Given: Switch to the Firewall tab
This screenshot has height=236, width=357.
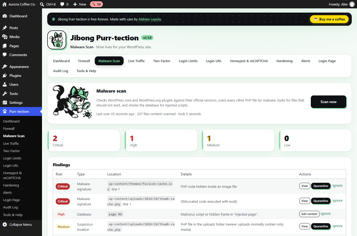Looking at the screenshot, I should click(84, 61).
